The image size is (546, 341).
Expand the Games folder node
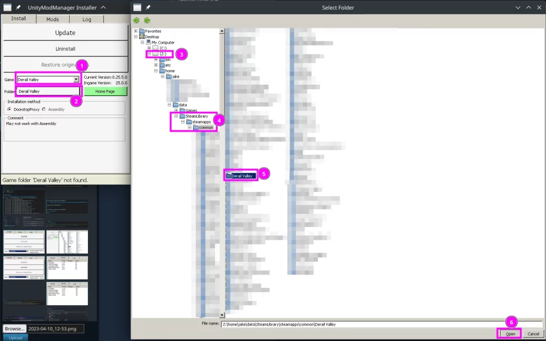tap(176, 111)
